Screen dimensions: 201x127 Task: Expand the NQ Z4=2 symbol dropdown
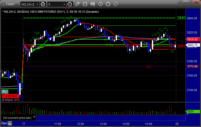point(37,4)
